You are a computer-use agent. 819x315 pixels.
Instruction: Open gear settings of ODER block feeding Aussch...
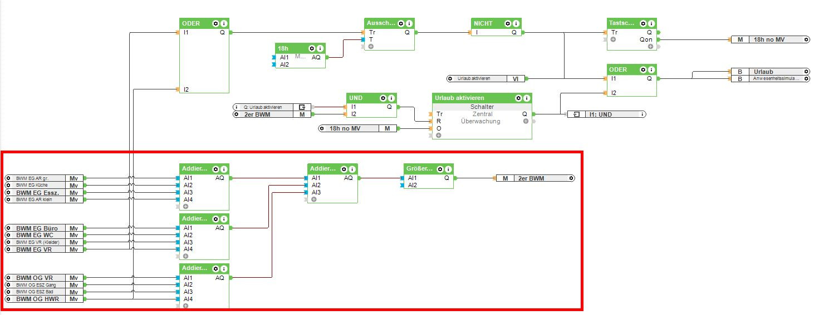click(x=215, y=23)
